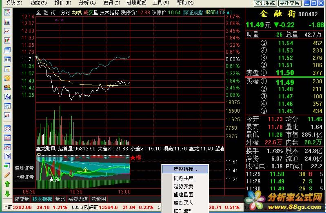The height and width of the screenshot is (213, 326).
Task: Select the 上海证券 side tab
Action: point(24,177)
